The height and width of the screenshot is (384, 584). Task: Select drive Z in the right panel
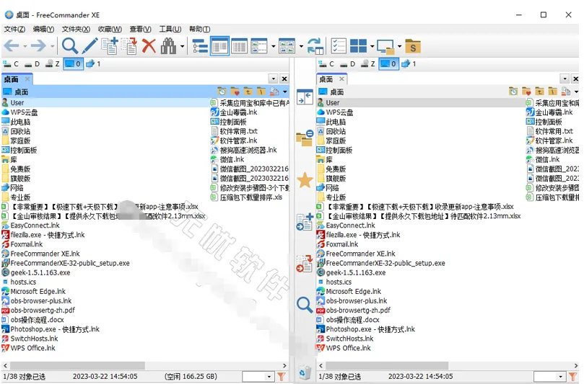(x=368, y=64)
